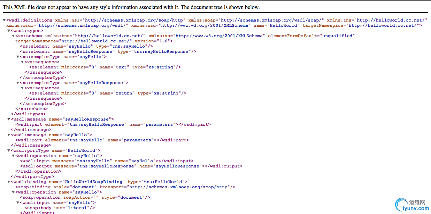The image size is (431, 214).
Task: Collapse wsdl:operation triangle below the soap:binding line
Action: pos(13,192)
